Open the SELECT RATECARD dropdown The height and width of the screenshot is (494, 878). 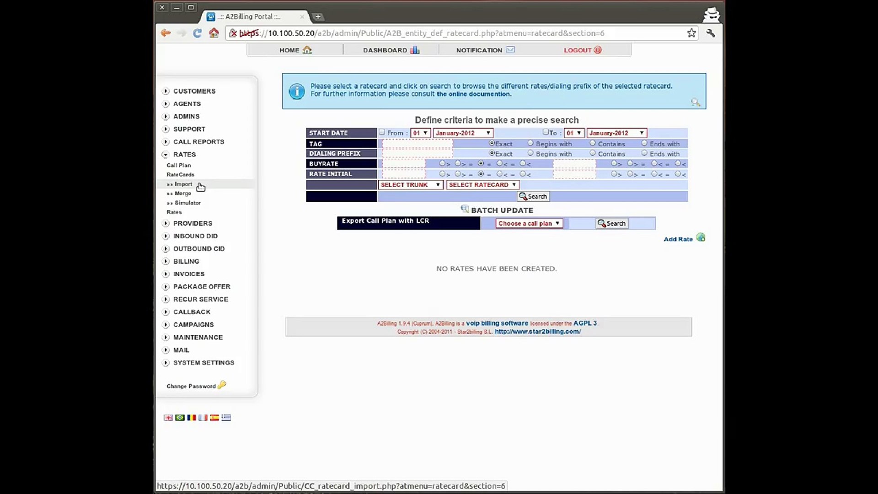(x=482, y=185)
